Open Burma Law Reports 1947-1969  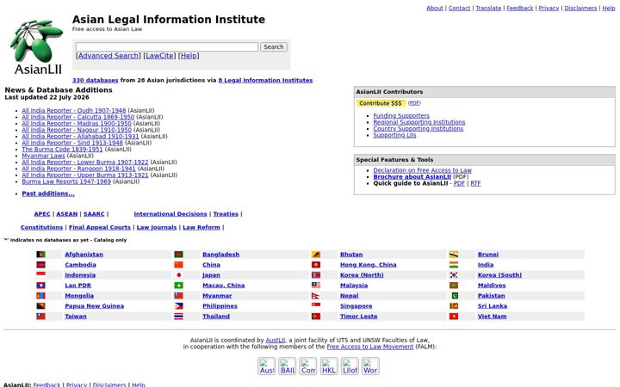point(66,181)
